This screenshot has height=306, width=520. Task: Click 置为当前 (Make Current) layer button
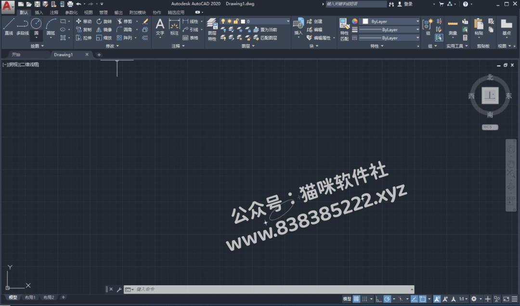pyautogui.click(x=265, y=29)
